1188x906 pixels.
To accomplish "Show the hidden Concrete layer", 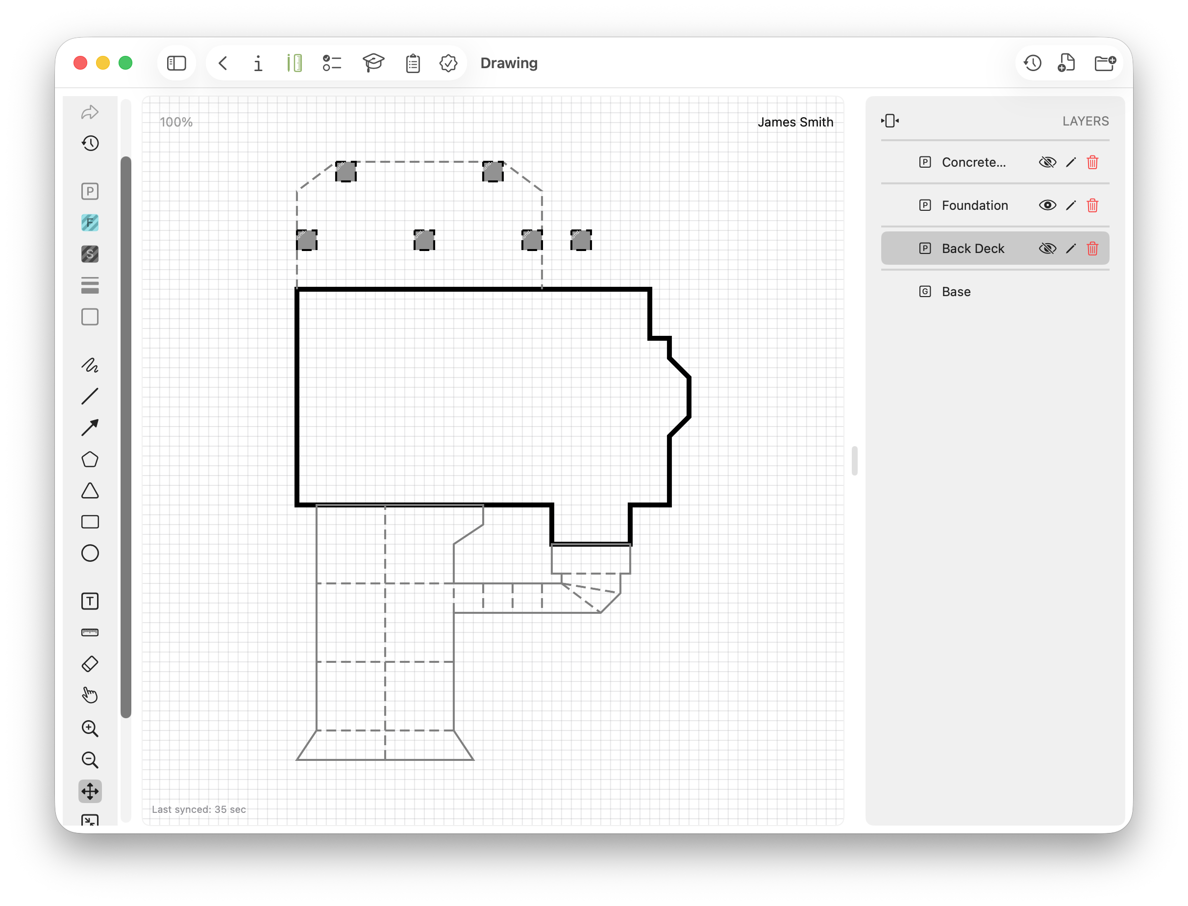I will click(x=1047, y=162).
